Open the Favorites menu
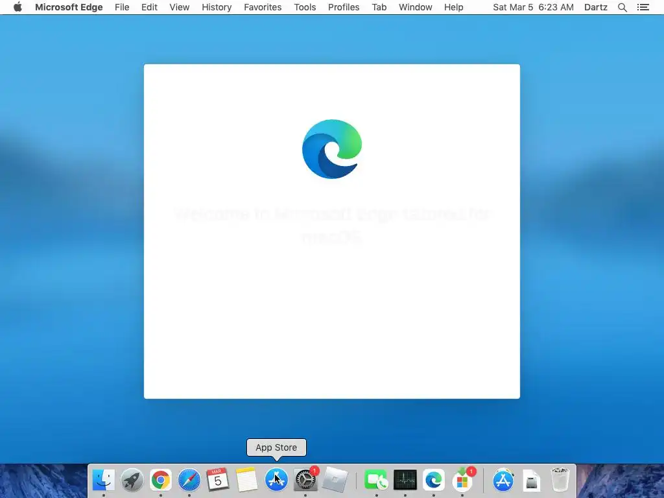The height and width of the screenshot is (498, 664). point(263,7)
